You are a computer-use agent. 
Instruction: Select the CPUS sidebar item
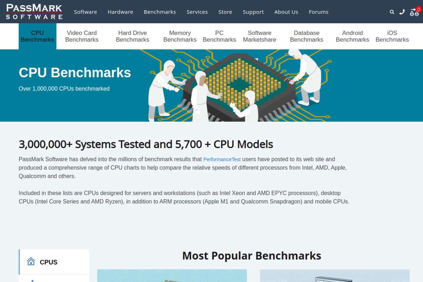coord(54,262)
